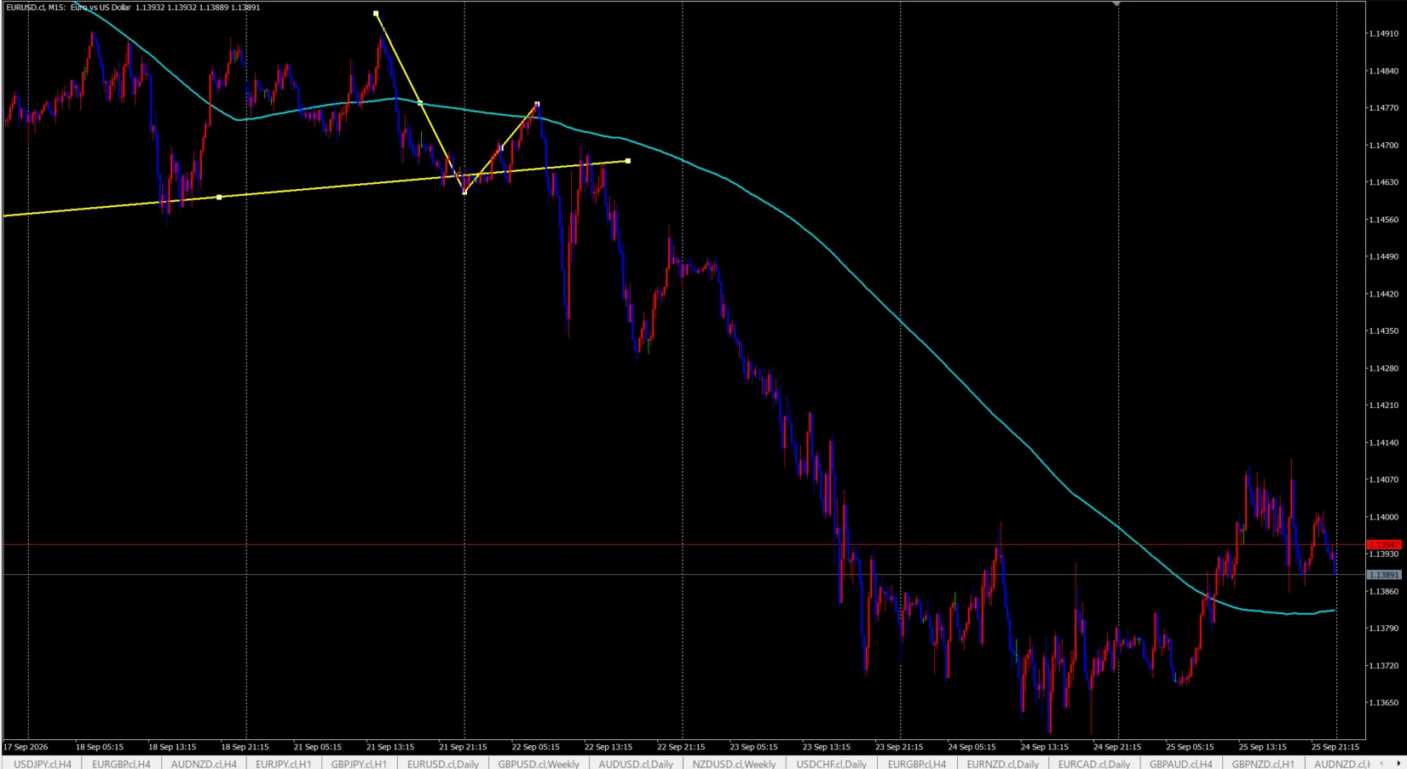This screenshot has height=769, width=1407.
Task: Open the GBPJPY.cl,H1 chart tab
Action: click(x=359, y=763)
